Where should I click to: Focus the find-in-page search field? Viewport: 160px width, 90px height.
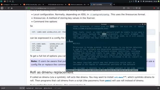pos(10,88)
